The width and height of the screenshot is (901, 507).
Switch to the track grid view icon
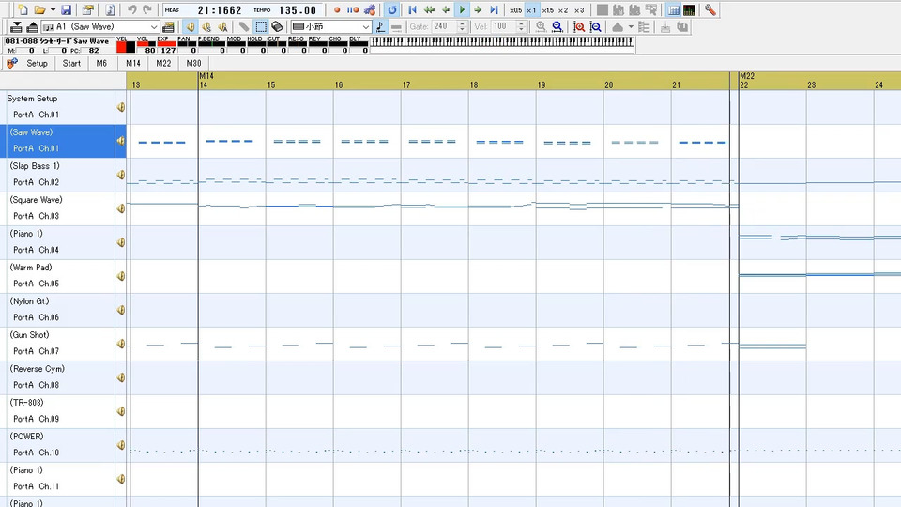(673, 9)
